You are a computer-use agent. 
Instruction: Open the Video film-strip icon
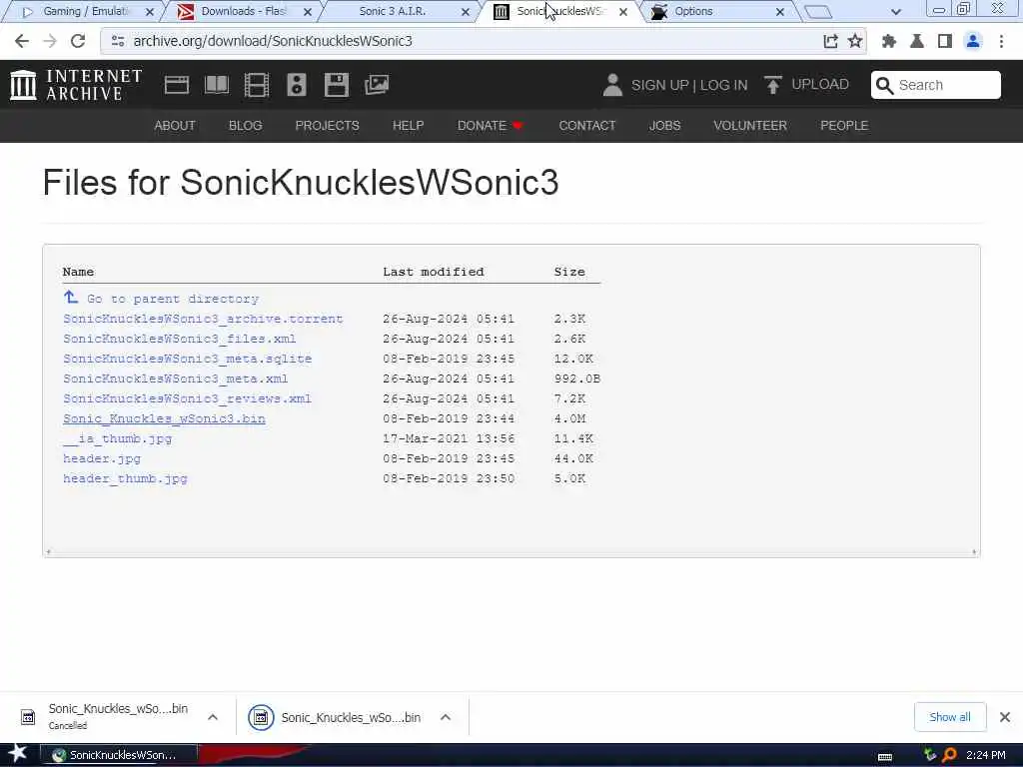pyautogui.click(x=257, y=85)
